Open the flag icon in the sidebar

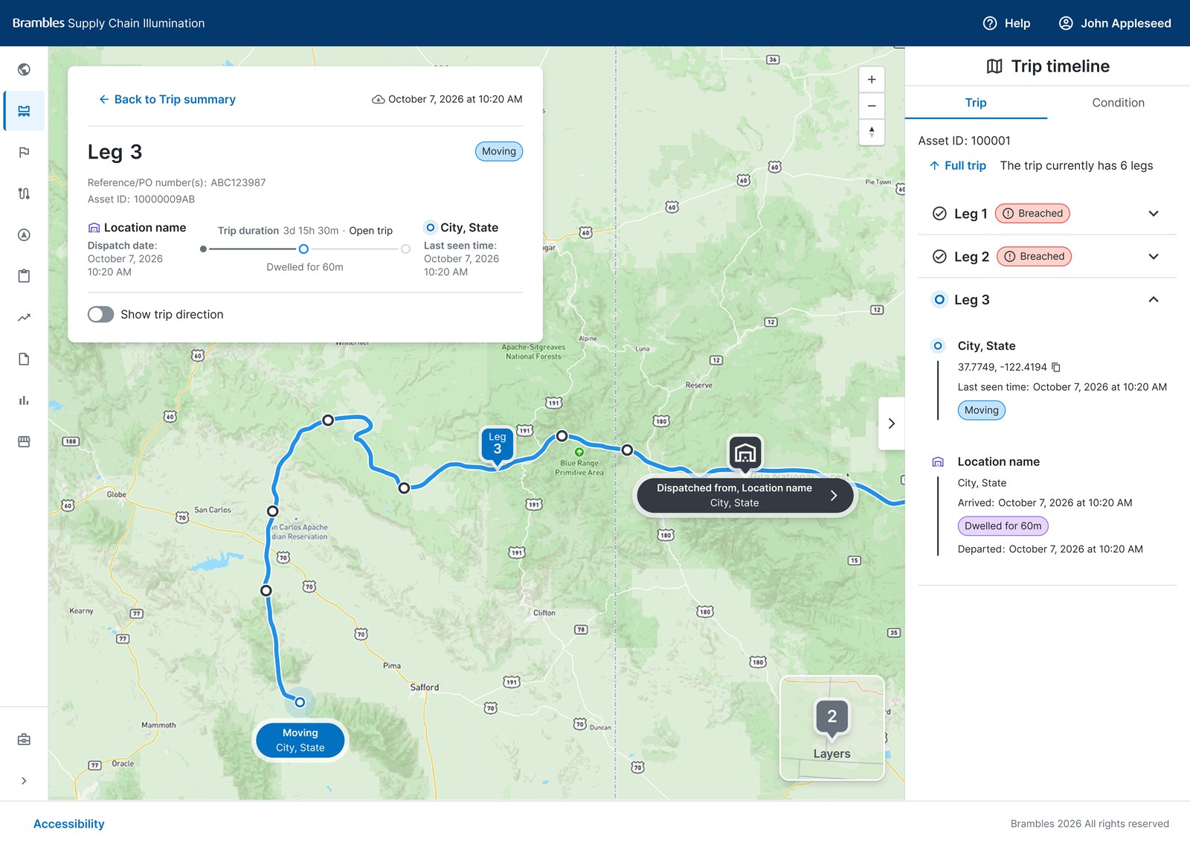tap(24, 153)
